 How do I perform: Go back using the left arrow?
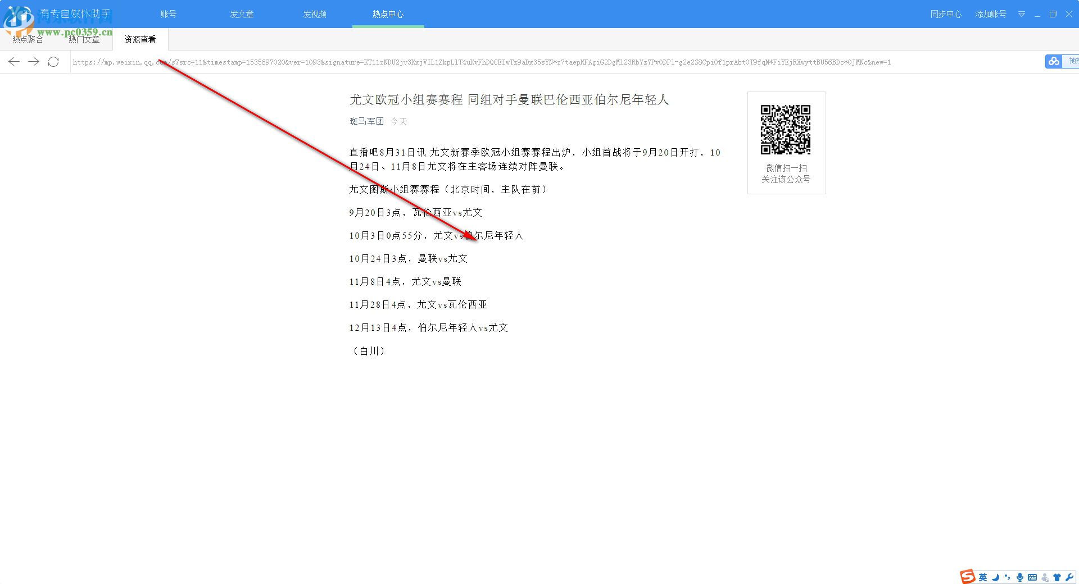(14, 62)
